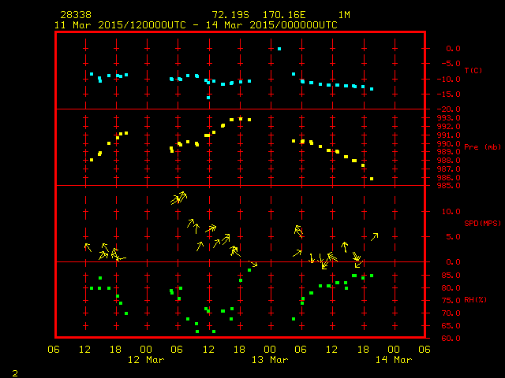Click the end date text 14 Mar 2015/000000UTC
505x378 pixels.
point(271,25)
